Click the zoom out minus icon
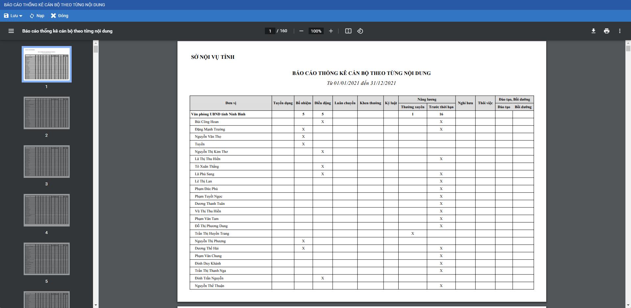This screenshot has width=631, height=308. (x=301, y=31)
